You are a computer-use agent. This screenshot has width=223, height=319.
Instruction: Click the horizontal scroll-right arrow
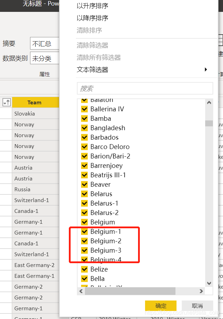click(x=201, y=291)
